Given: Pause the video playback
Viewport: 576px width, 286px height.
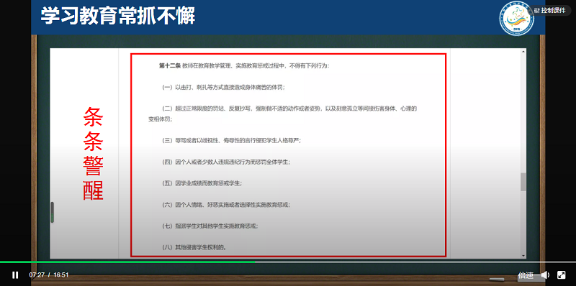Looking at the screenshot, I should pos(15,275).
